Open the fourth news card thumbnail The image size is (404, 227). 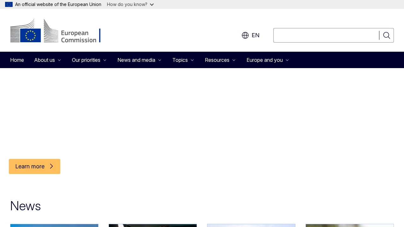tap(350, 225)
